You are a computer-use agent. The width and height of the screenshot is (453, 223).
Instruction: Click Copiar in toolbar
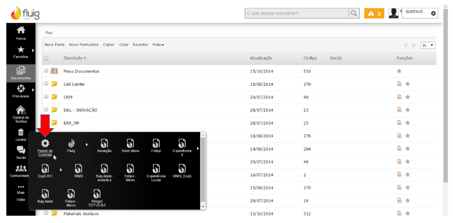pyautogui.click(x=109, y=45)
